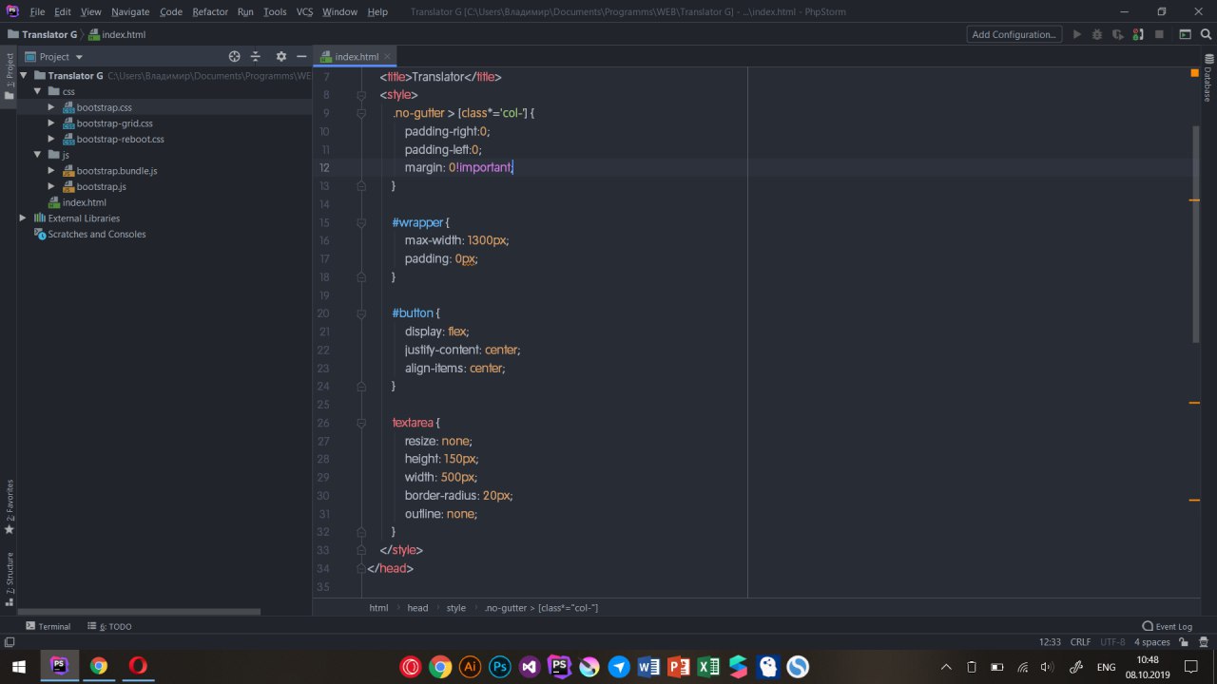Open Telegram from the Windows taskbar
The width and height of the screenshot is (1217, 684).
tap(619, 667)
